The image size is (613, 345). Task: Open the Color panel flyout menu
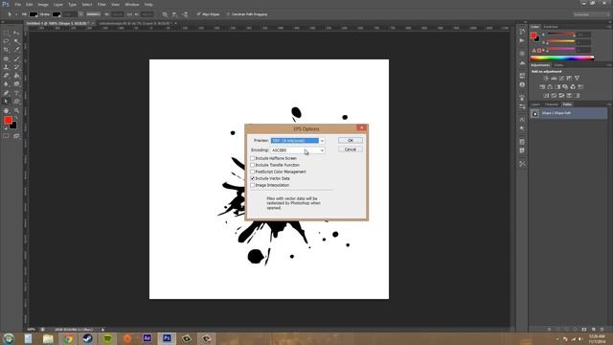609,27
